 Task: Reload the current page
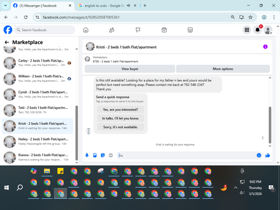(x=26, y=17)
